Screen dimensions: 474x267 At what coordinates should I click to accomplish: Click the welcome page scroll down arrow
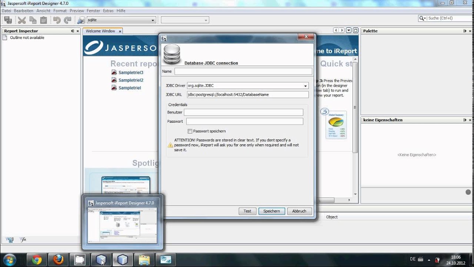[x=355, y=194]
